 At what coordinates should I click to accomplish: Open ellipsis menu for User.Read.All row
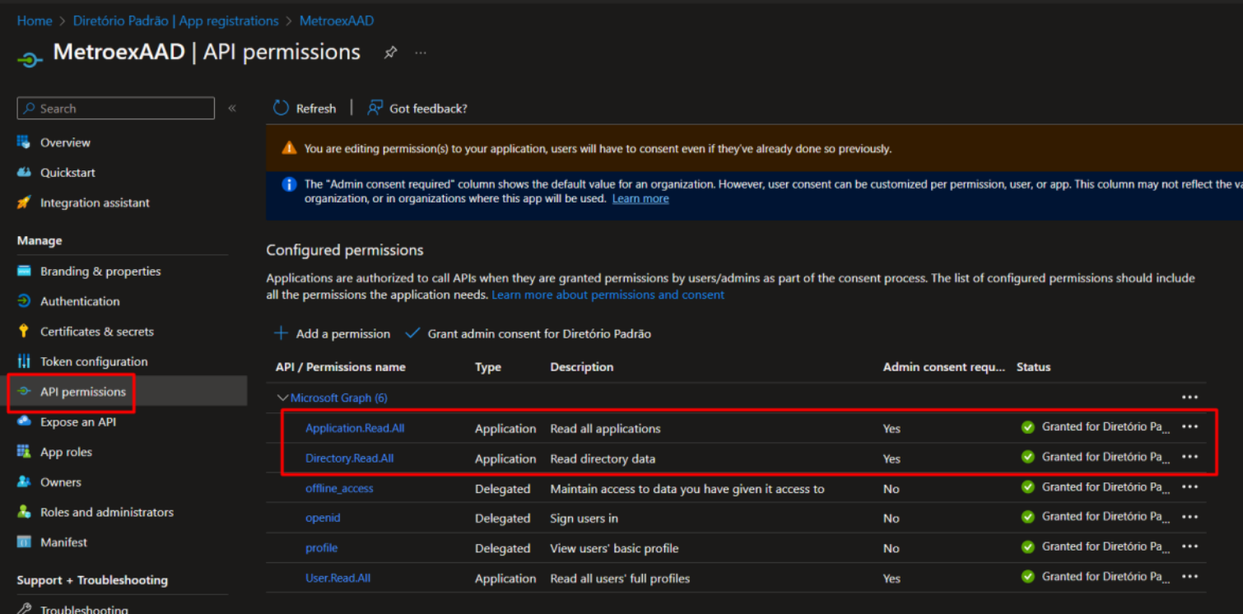pyautogui.click(x=1189, y=576)
